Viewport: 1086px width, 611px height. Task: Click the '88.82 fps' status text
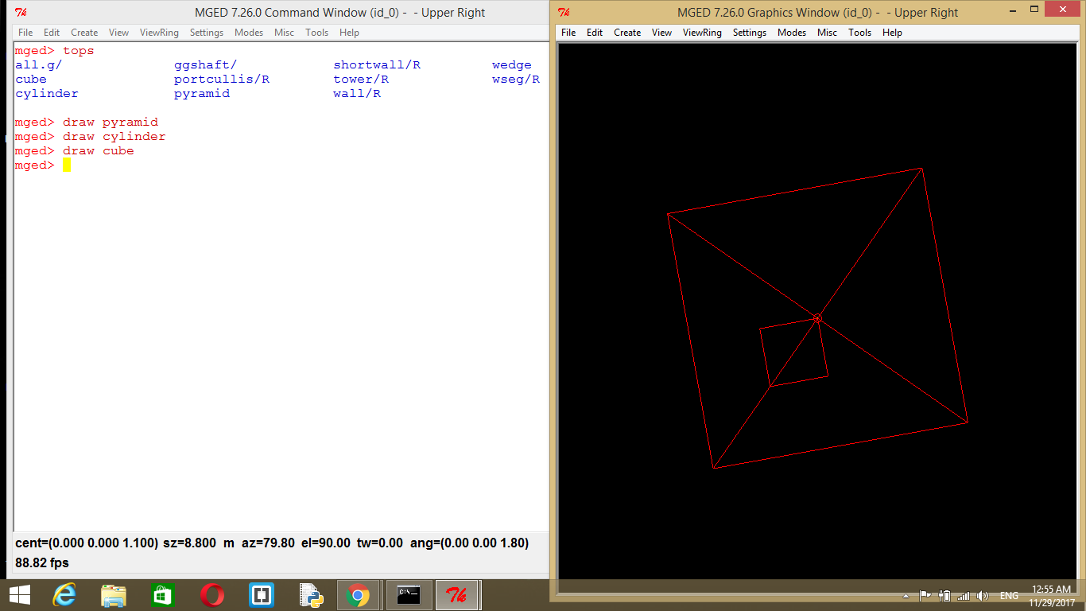tap(42, 562)
